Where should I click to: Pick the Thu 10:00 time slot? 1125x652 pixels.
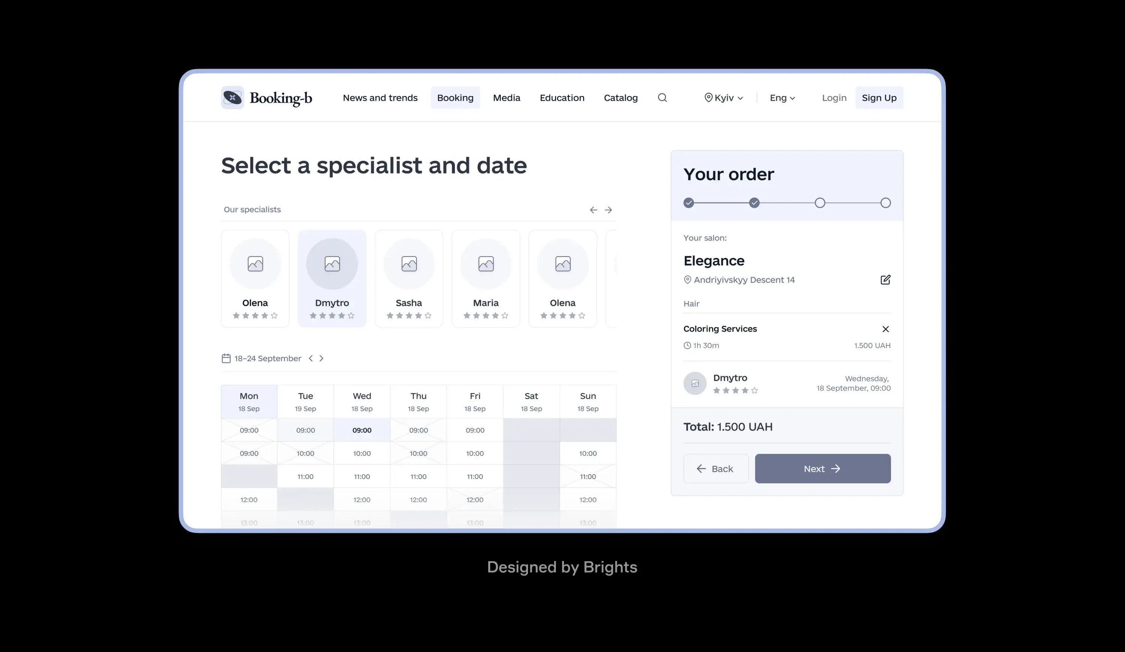pos(418,453)
